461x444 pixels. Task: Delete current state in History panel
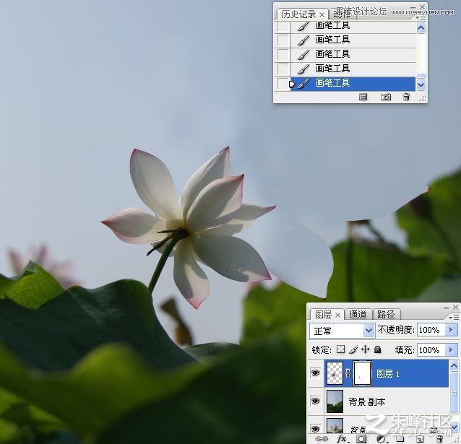[406, 97]
